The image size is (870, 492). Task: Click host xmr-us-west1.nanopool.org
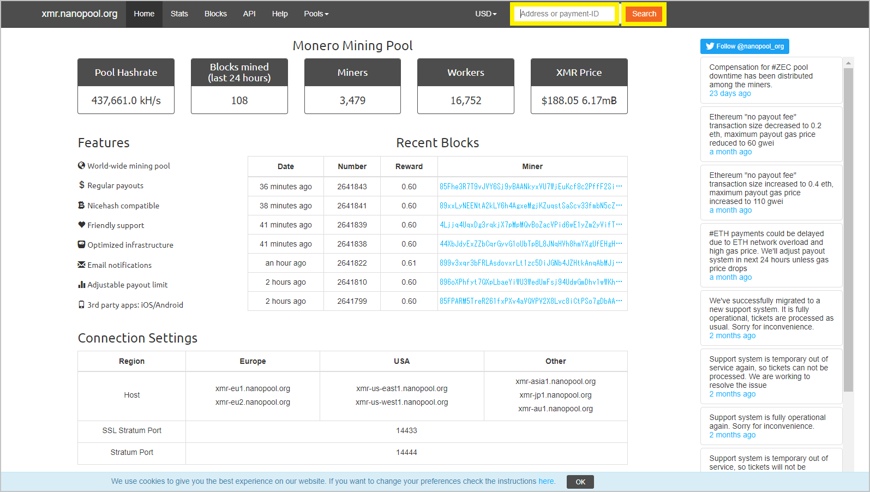click(x=402, y=402)
